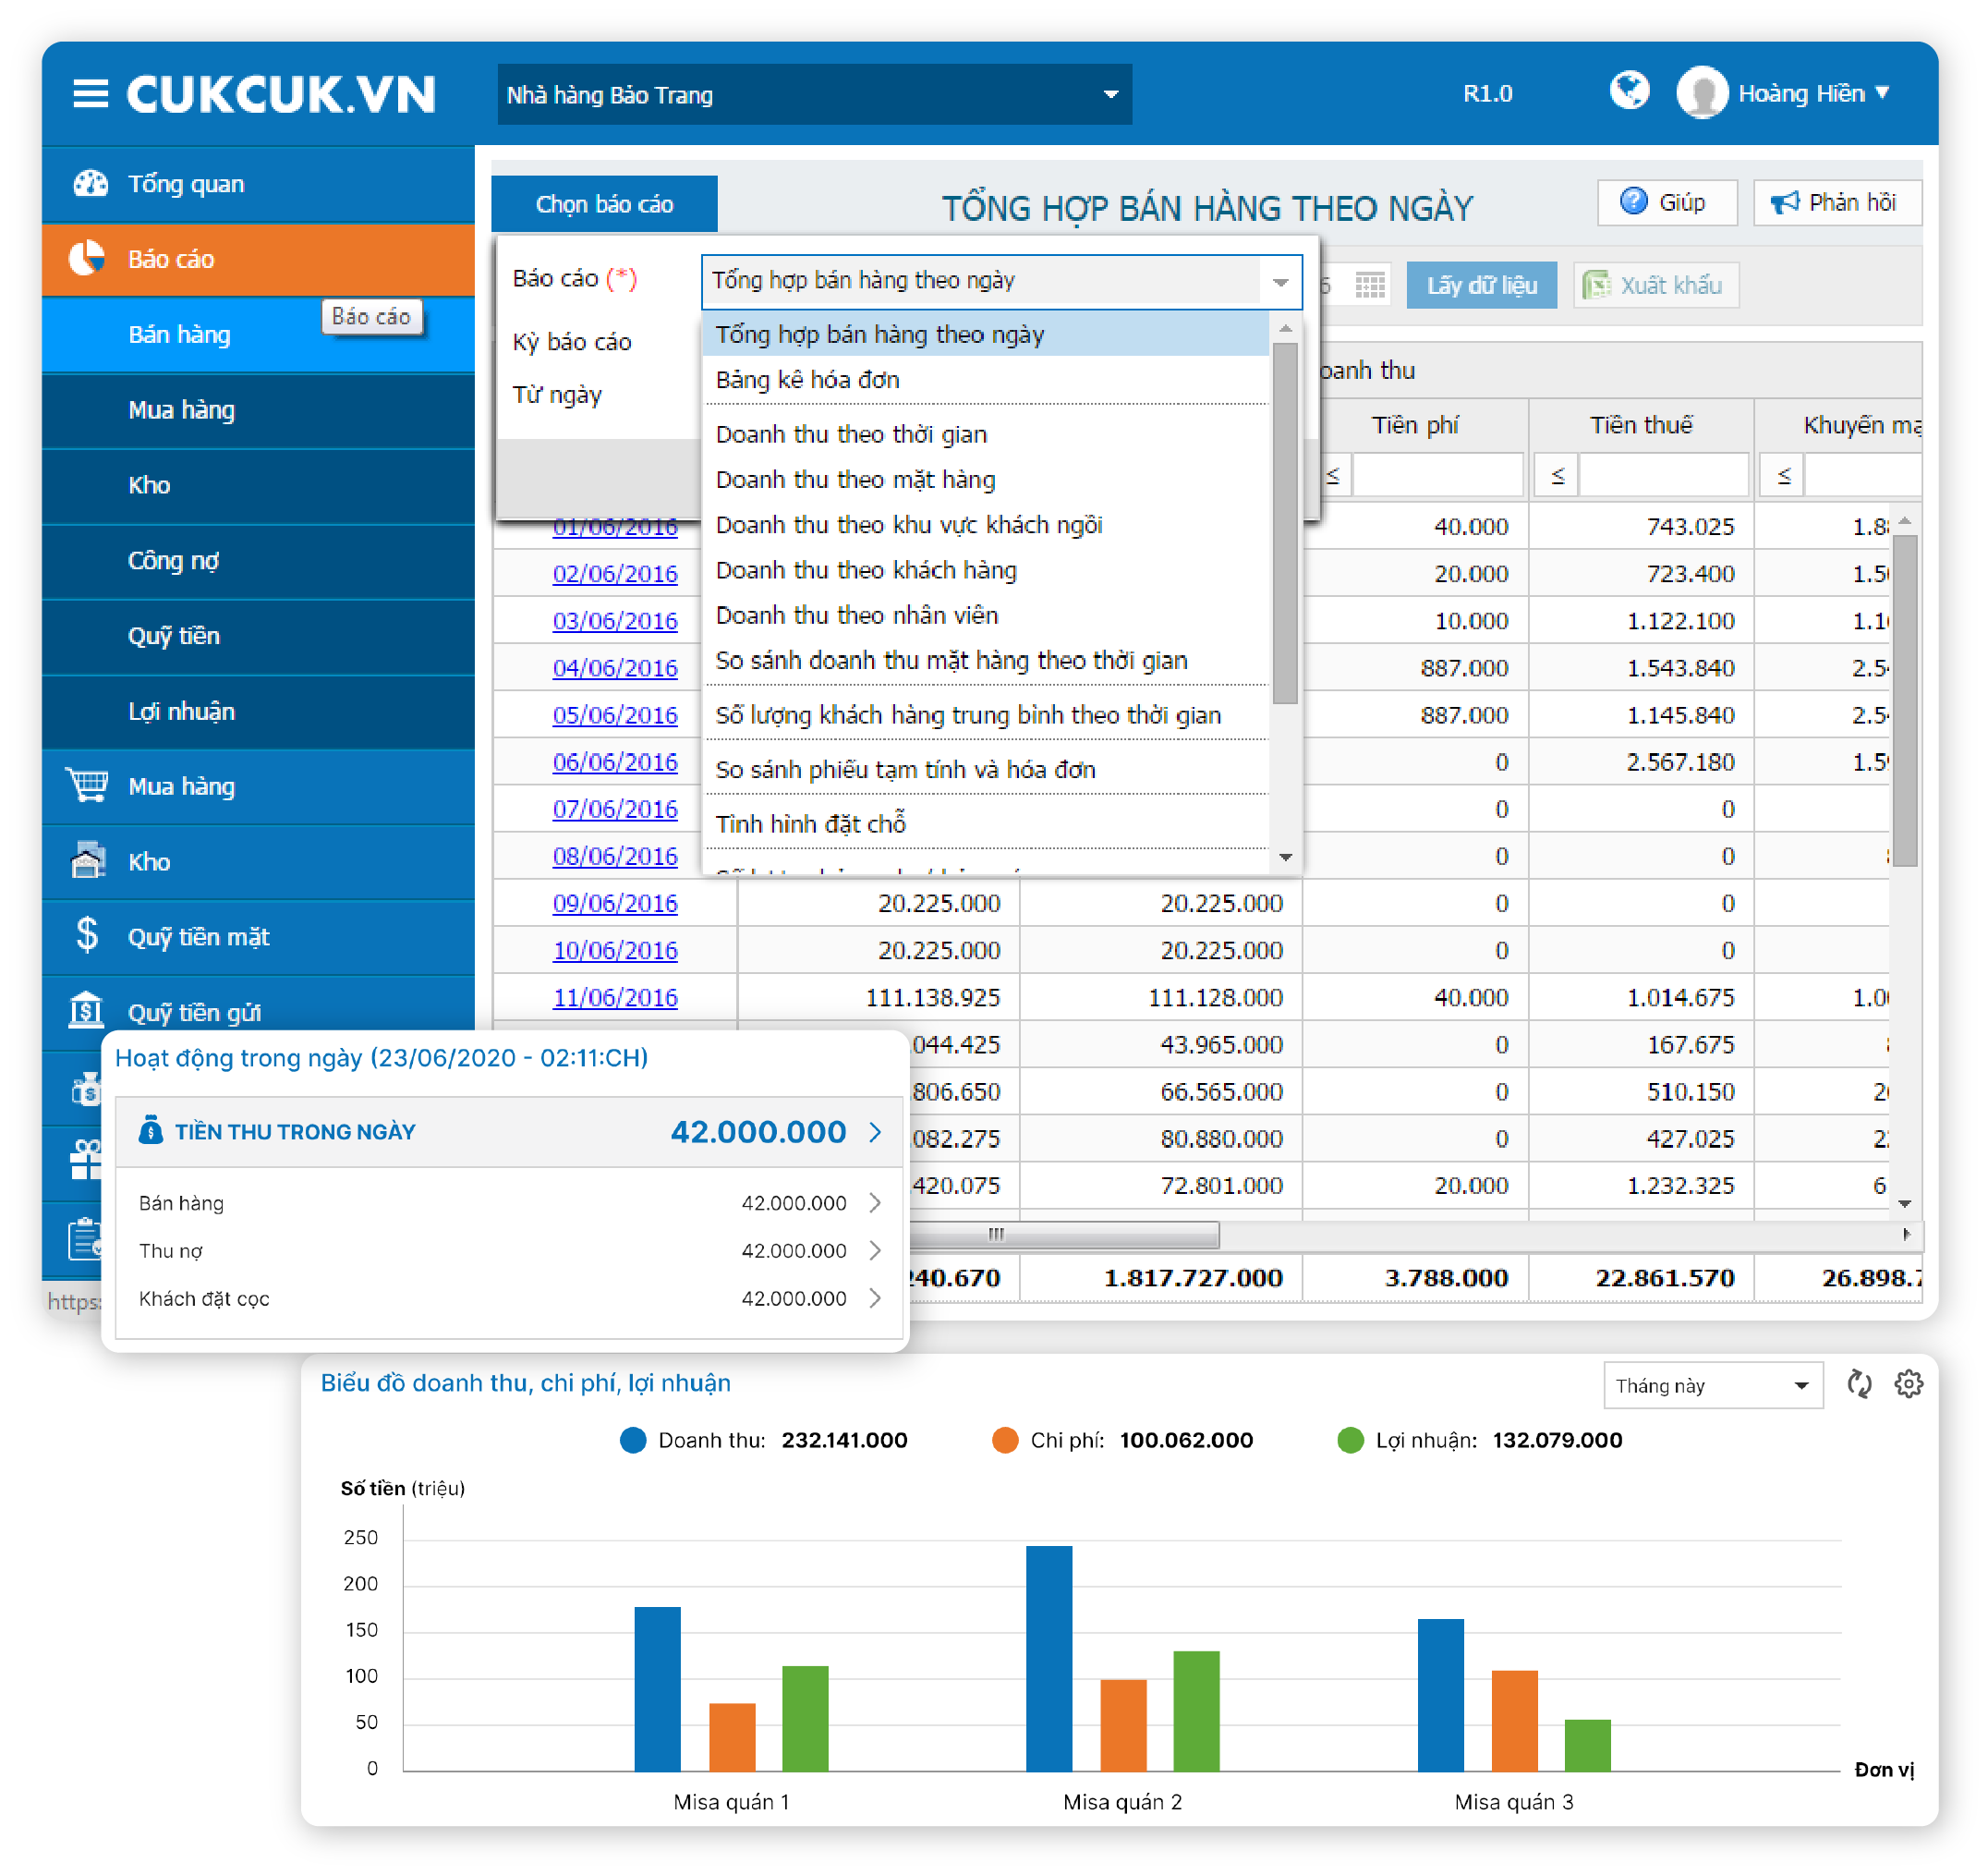Click the grid calendar icon
This screenshot has height=1875, width=1988.
[x=1371, y=286]
